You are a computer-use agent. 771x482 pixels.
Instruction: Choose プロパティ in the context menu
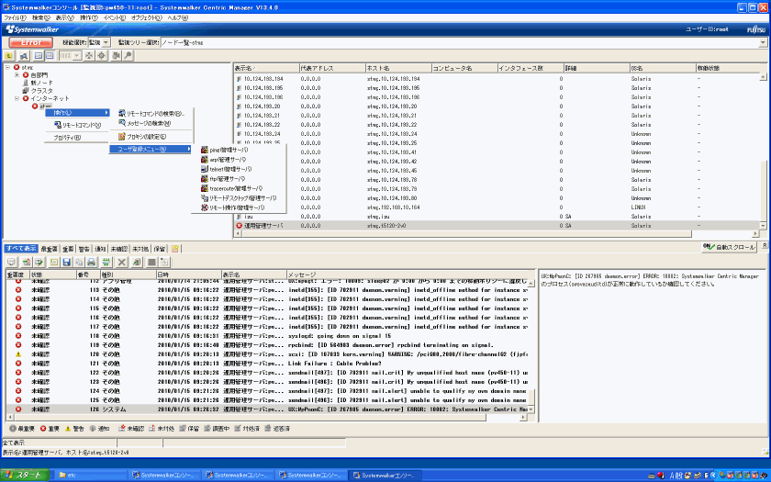pos(77,138)
